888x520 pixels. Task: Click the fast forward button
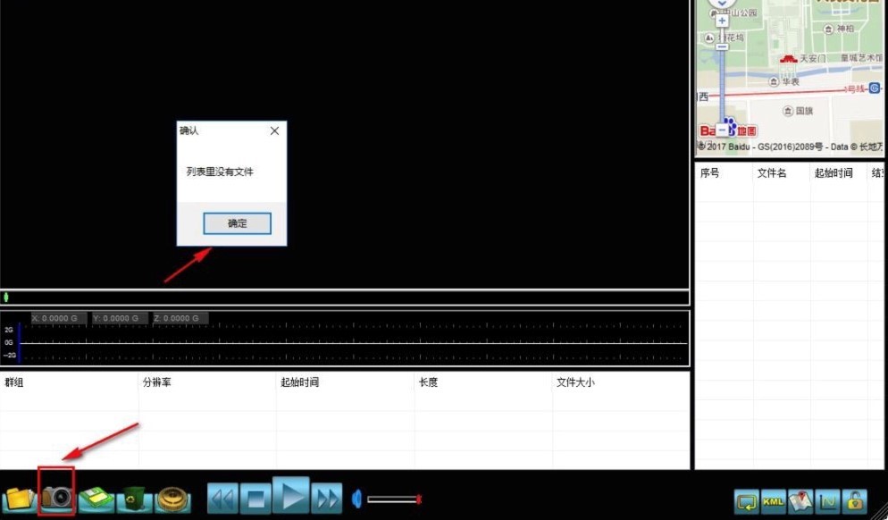pos(326,499)
